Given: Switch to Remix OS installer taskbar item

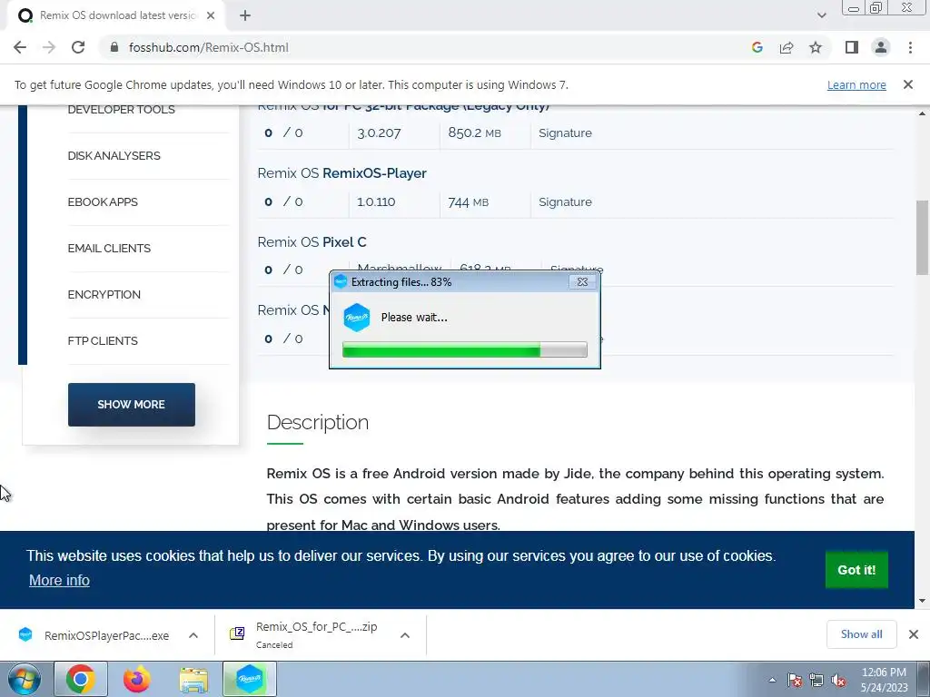Looking at the screenshot, I should (x=250, y=679).
